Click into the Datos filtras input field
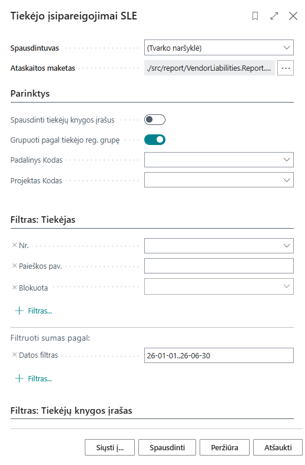 (219, 355)
